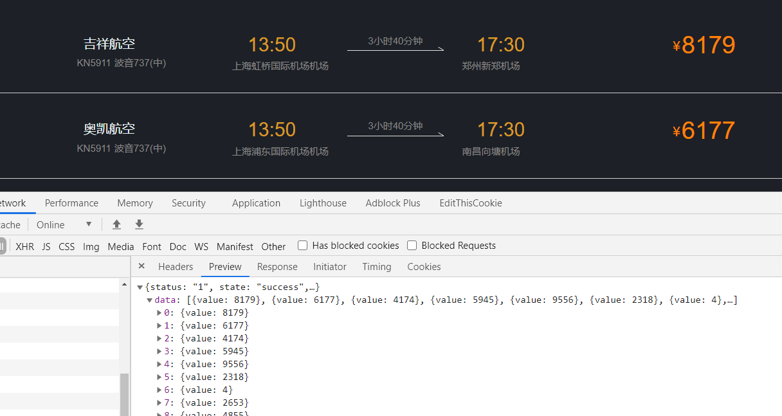Click the 吉祥航空 airline name
The width and height of the screenshot is (782, 416).
point(109,44)
